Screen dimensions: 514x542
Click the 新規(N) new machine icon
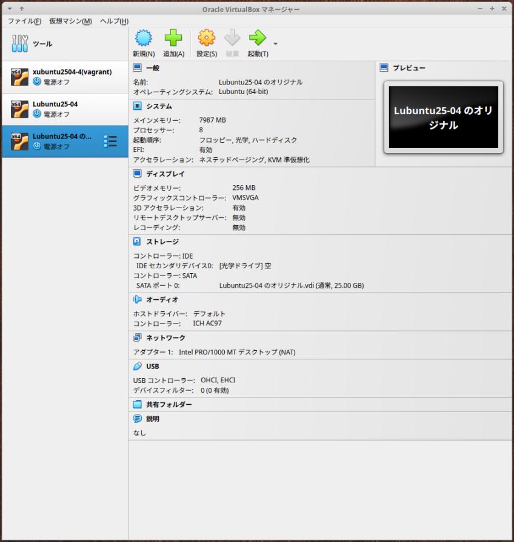[x=144, y=38]
